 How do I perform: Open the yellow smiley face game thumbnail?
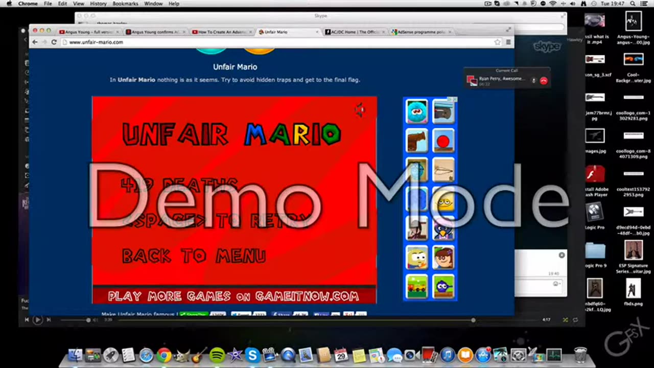coord(443,199)
